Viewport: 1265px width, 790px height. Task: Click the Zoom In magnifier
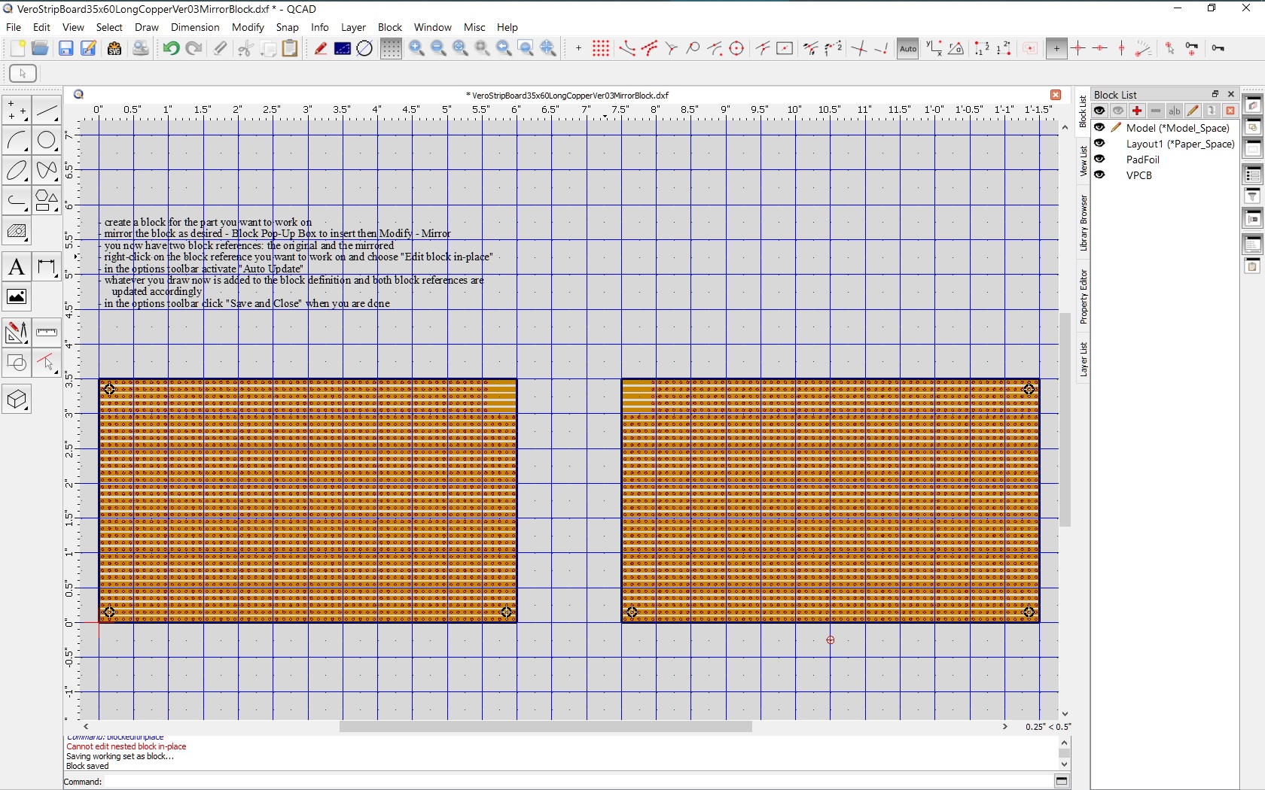tap(416, 49)
